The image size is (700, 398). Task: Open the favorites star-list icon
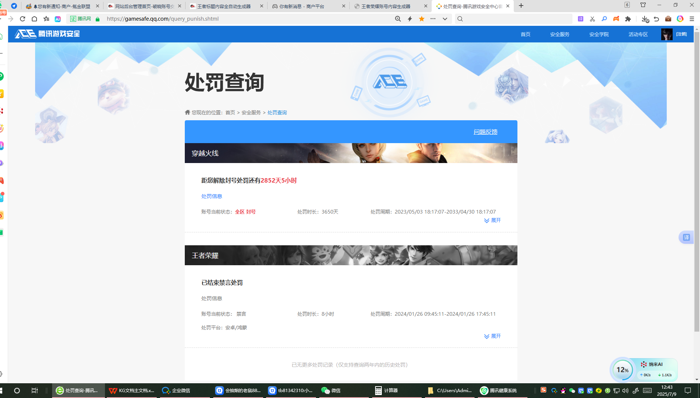click(x=46, y=19)
